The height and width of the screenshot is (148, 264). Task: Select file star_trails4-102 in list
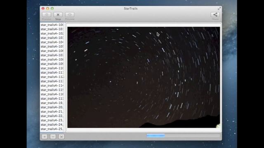52,34
